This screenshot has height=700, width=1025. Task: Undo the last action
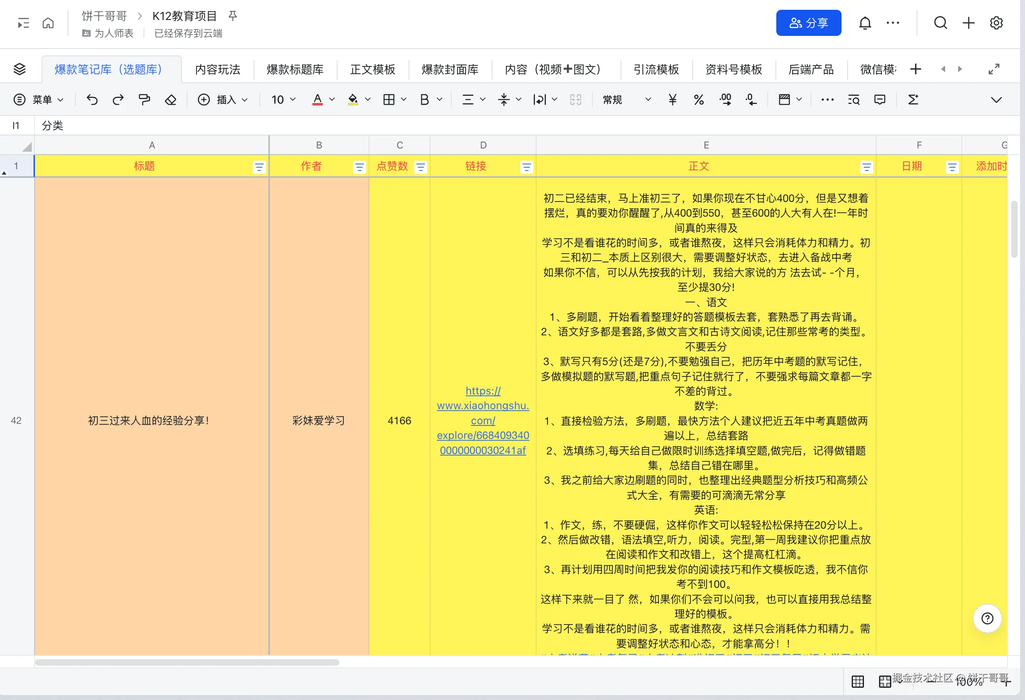click(x=92, y=100)
